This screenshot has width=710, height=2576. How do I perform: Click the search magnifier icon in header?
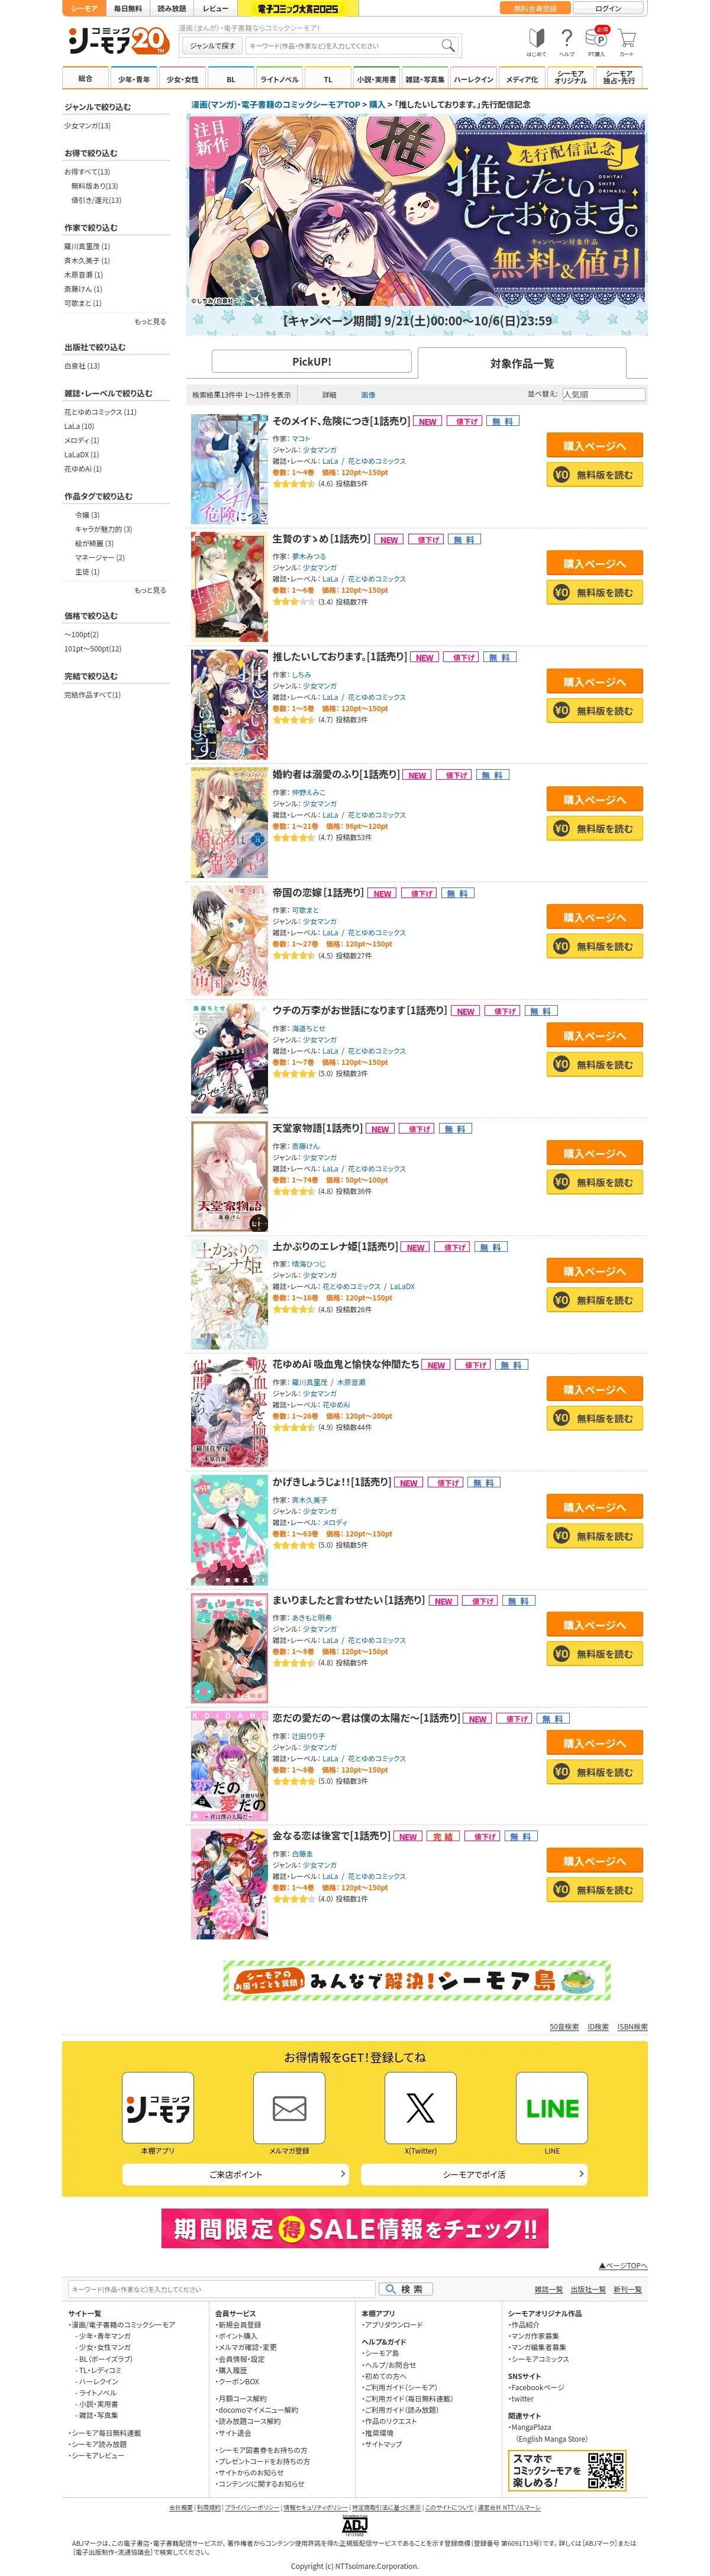pos(448,45)
